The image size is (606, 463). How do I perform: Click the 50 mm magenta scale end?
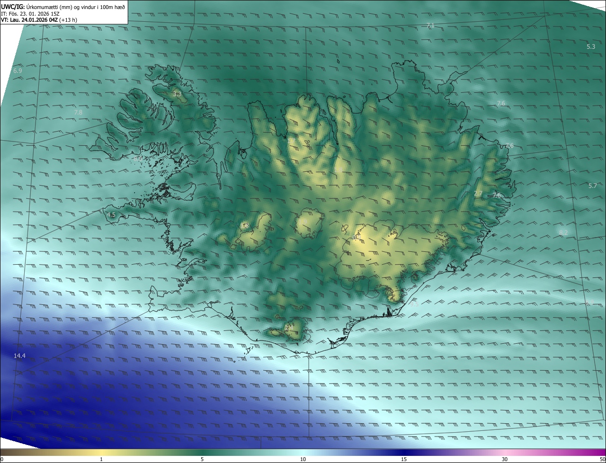pos(602,459)
